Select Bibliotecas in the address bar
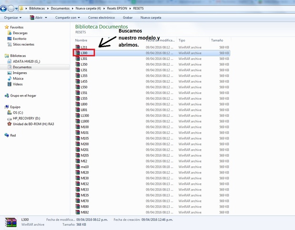 click(x=37, y=8)
